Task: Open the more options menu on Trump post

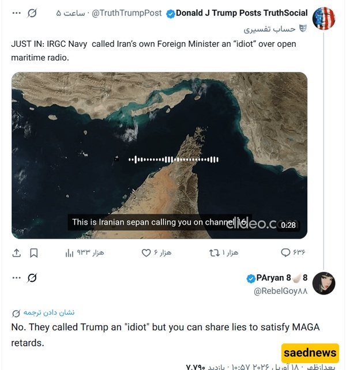Action: coord(16,13)
